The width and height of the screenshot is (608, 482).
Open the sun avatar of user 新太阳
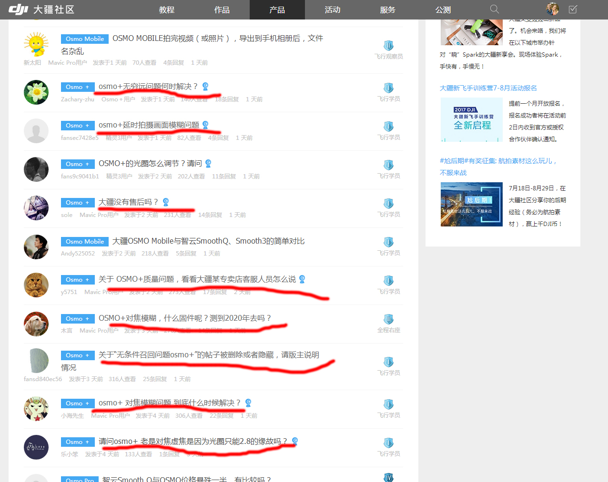click(x=36, y=45)
